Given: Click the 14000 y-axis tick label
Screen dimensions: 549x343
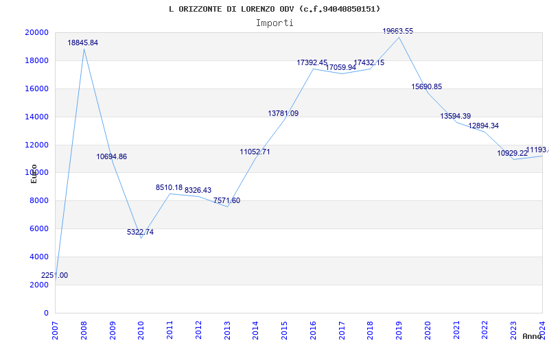Looking at the screenshot, I should 37,117.
